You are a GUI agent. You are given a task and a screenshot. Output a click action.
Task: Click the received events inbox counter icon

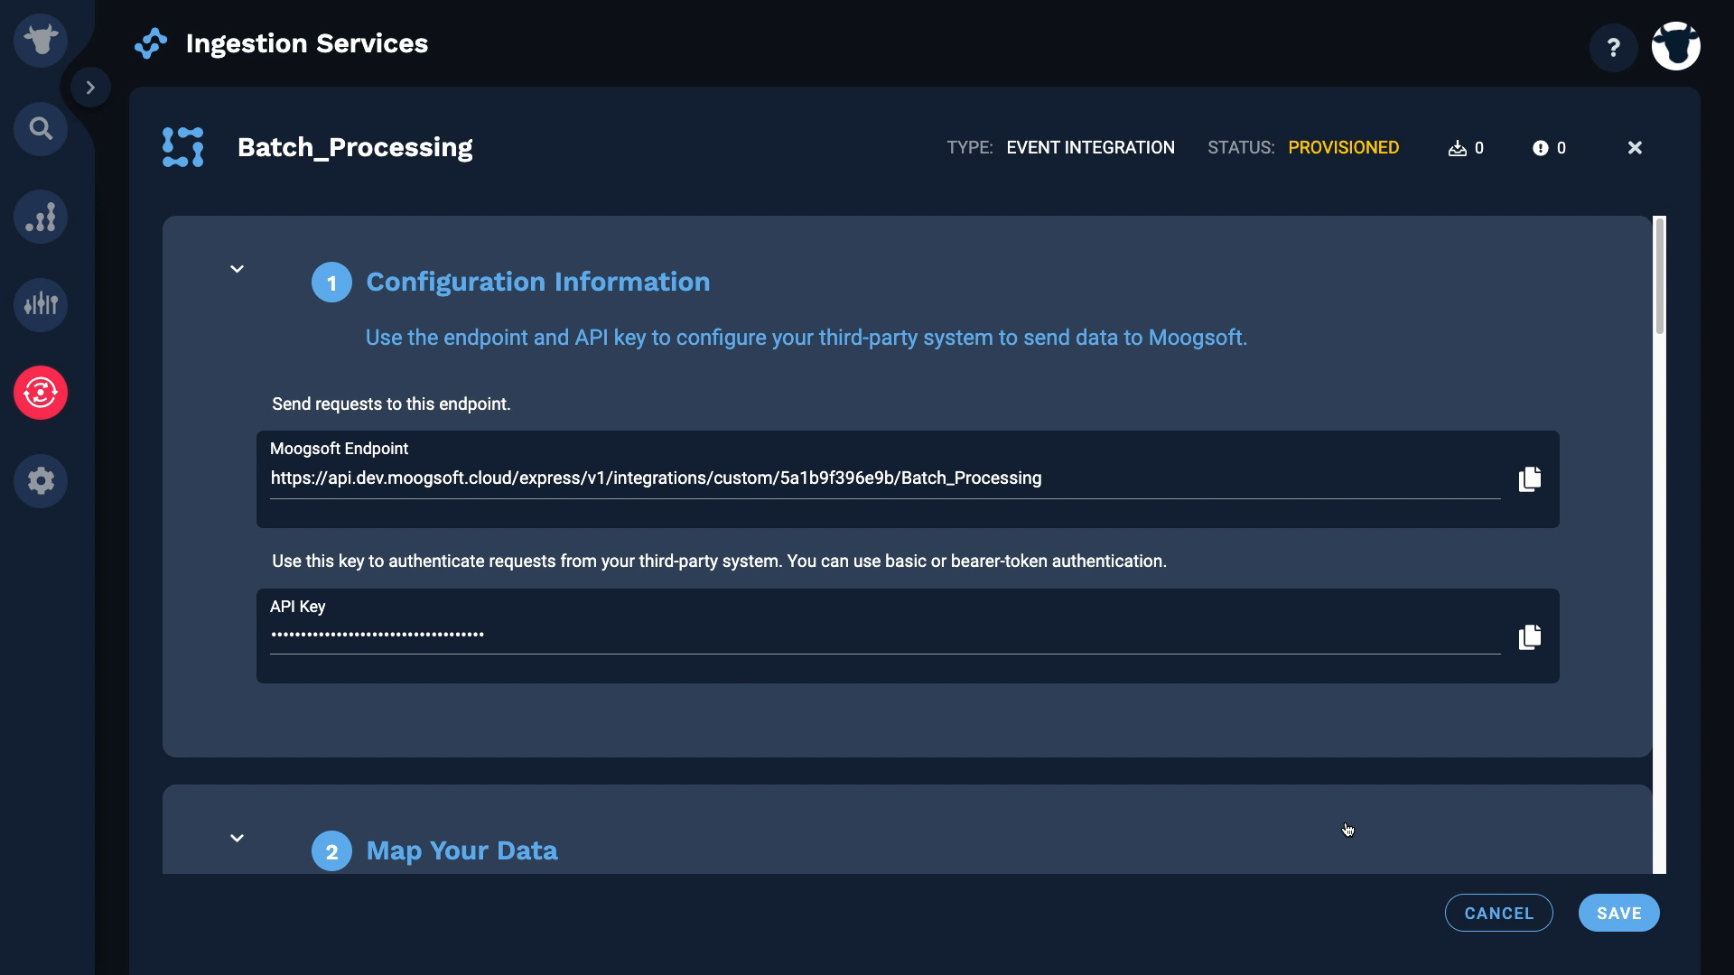click(1457, 148)
